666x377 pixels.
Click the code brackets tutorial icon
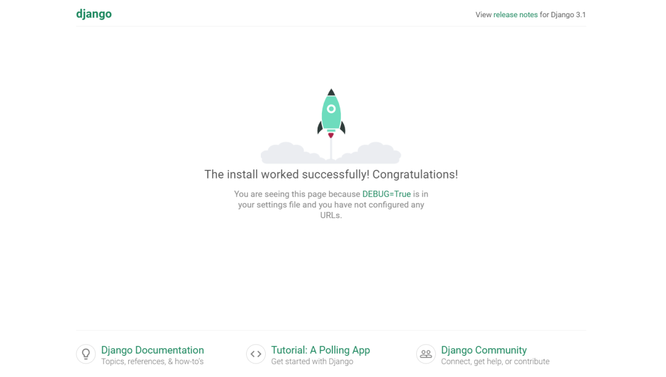(256, 354)
